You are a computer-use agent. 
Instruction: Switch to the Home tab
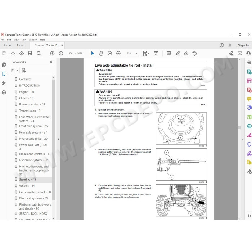(6, 45)
